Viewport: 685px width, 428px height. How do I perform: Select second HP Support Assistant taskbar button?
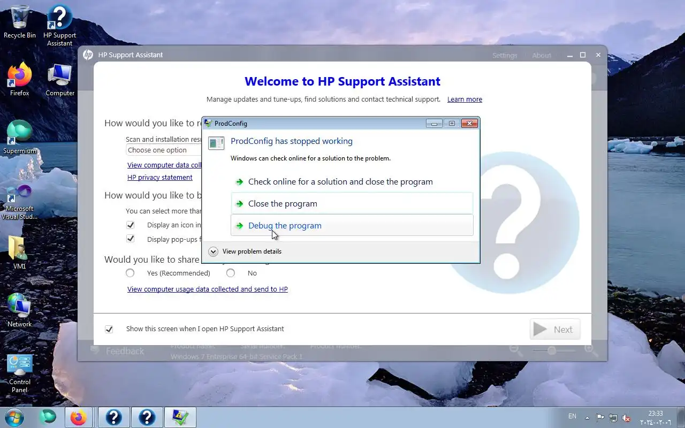(x=147, y=417)
